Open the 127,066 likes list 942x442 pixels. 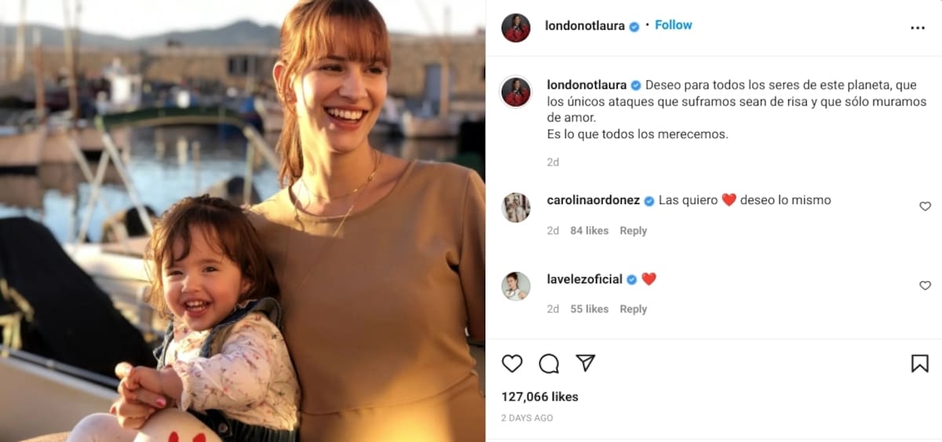pyautogui.click(x=539, y=397)
